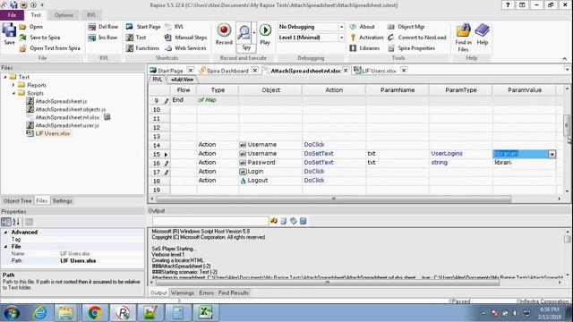Switch to the Object Tree tab
The width and height of the screenshot is (573, 322).
[17, 200]
